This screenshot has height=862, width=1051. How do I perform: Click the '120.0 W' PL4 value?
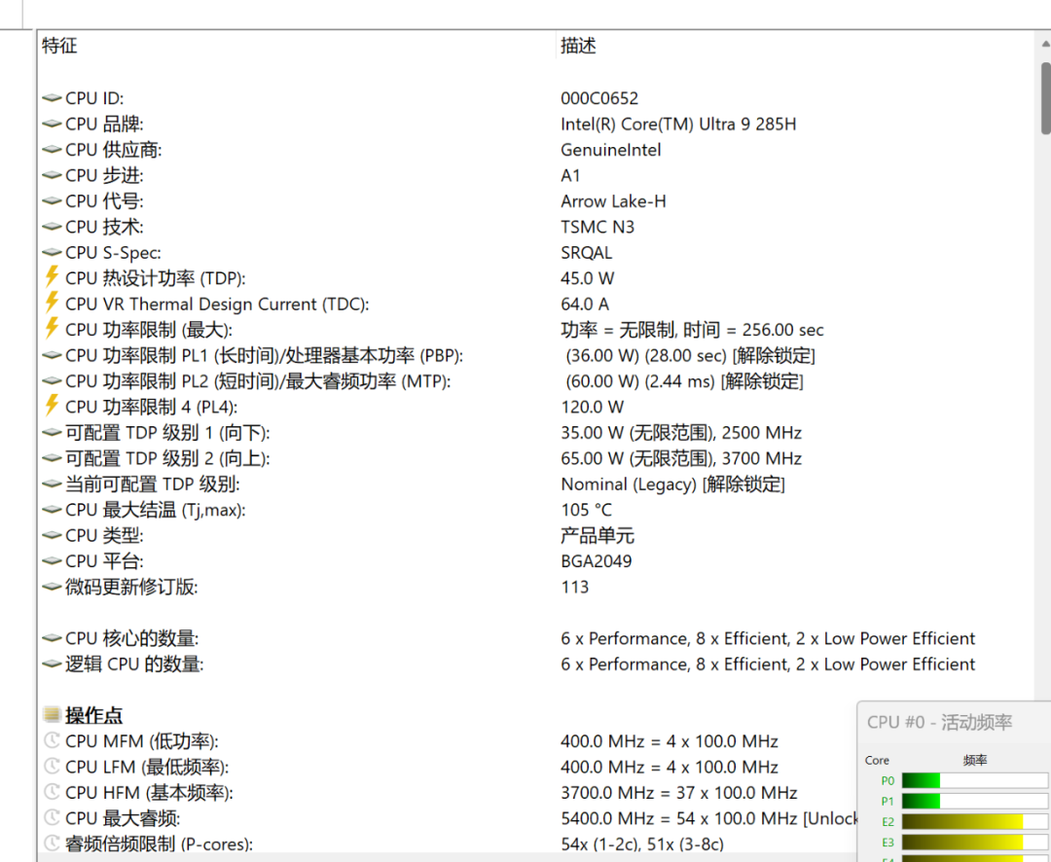[593, 407]
